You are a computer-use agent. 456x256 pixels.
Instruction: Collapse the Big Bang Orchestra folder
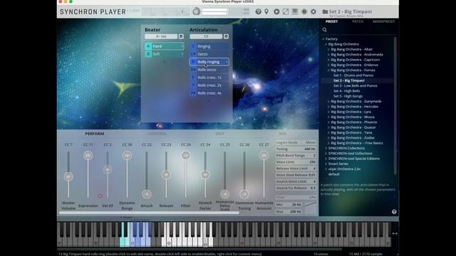[326, 44]
